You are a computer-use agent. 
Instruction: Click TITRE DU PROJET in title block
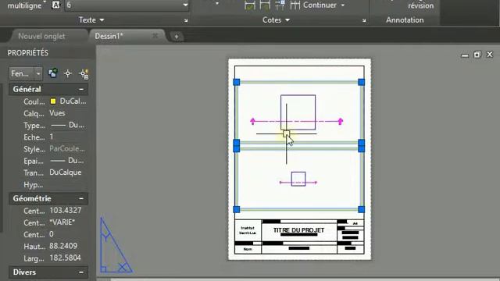click(x=298, y=230)
